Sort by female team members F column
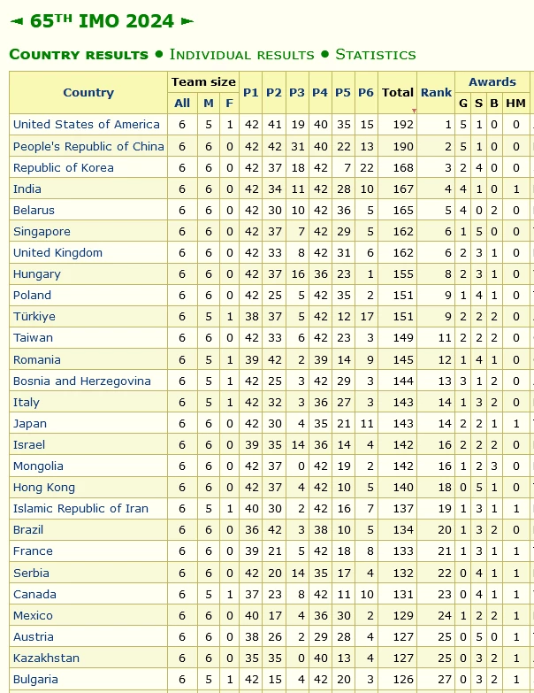Viewport: 534px width, 693px height. coord(229,104)
